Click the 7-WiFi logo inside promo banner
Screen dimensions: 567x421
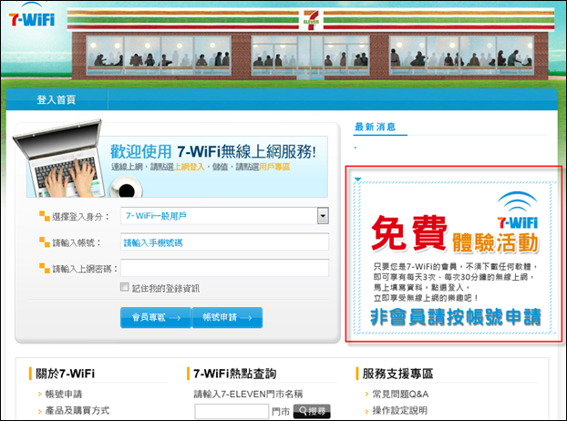pos(518,211)
